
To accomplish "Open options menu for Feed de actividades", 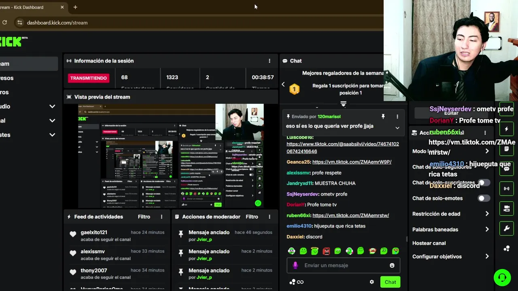I will tap(161, 217).
